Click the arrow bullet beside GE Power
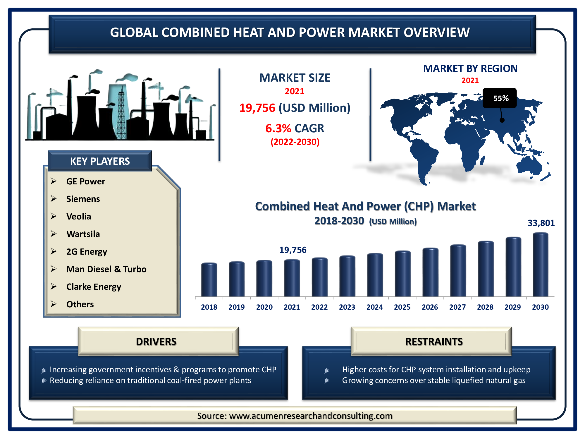585x439 pixels. pos(54,181)
